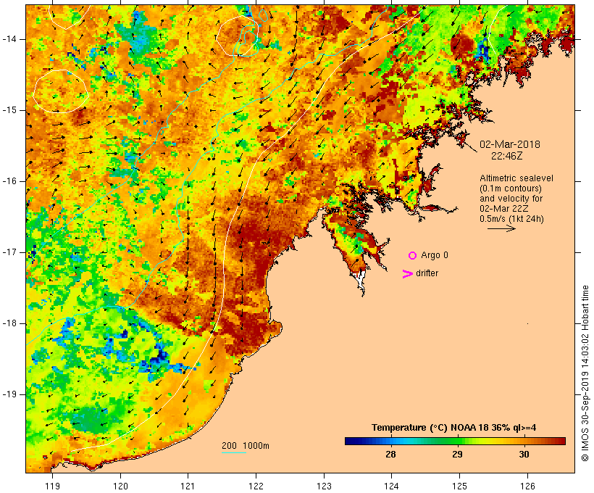Click the '0.5m/s (1kt 24h)' text
Viewport: 594px width, 493px height.
point(511,219)
